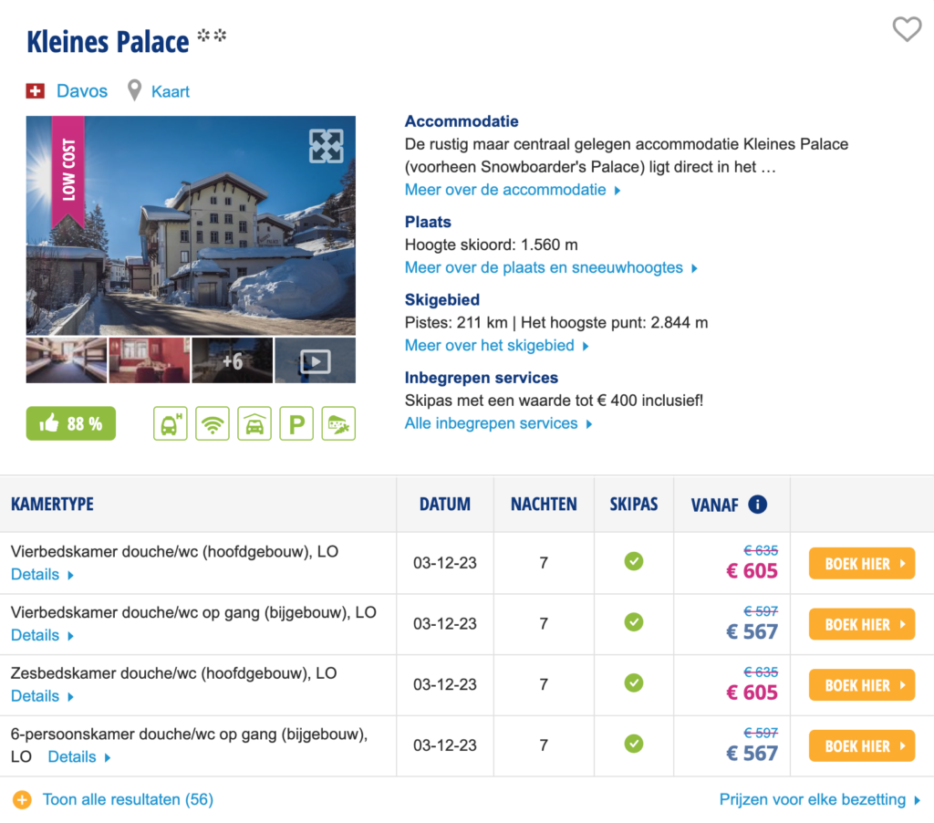Open Meer over de accommodatie link
The height and width of the screenshot is (823, 934).
click(513, 190)
